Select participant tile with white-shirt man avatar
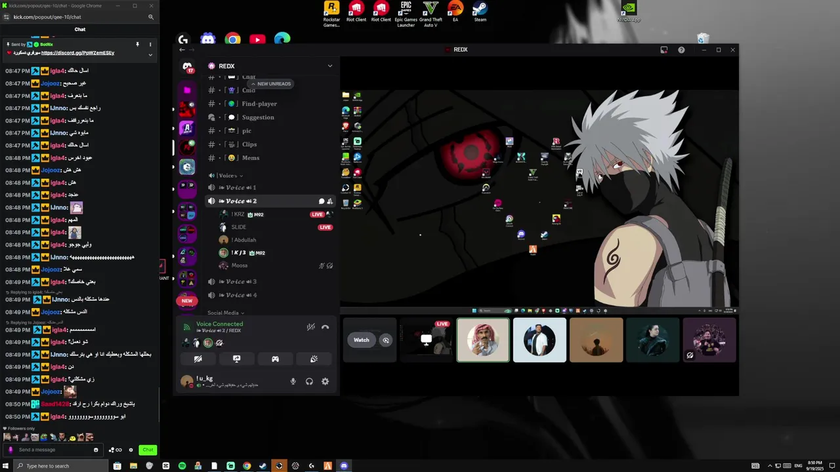The height and width of the screenshot is (472, 840). [x=539, y=340]
